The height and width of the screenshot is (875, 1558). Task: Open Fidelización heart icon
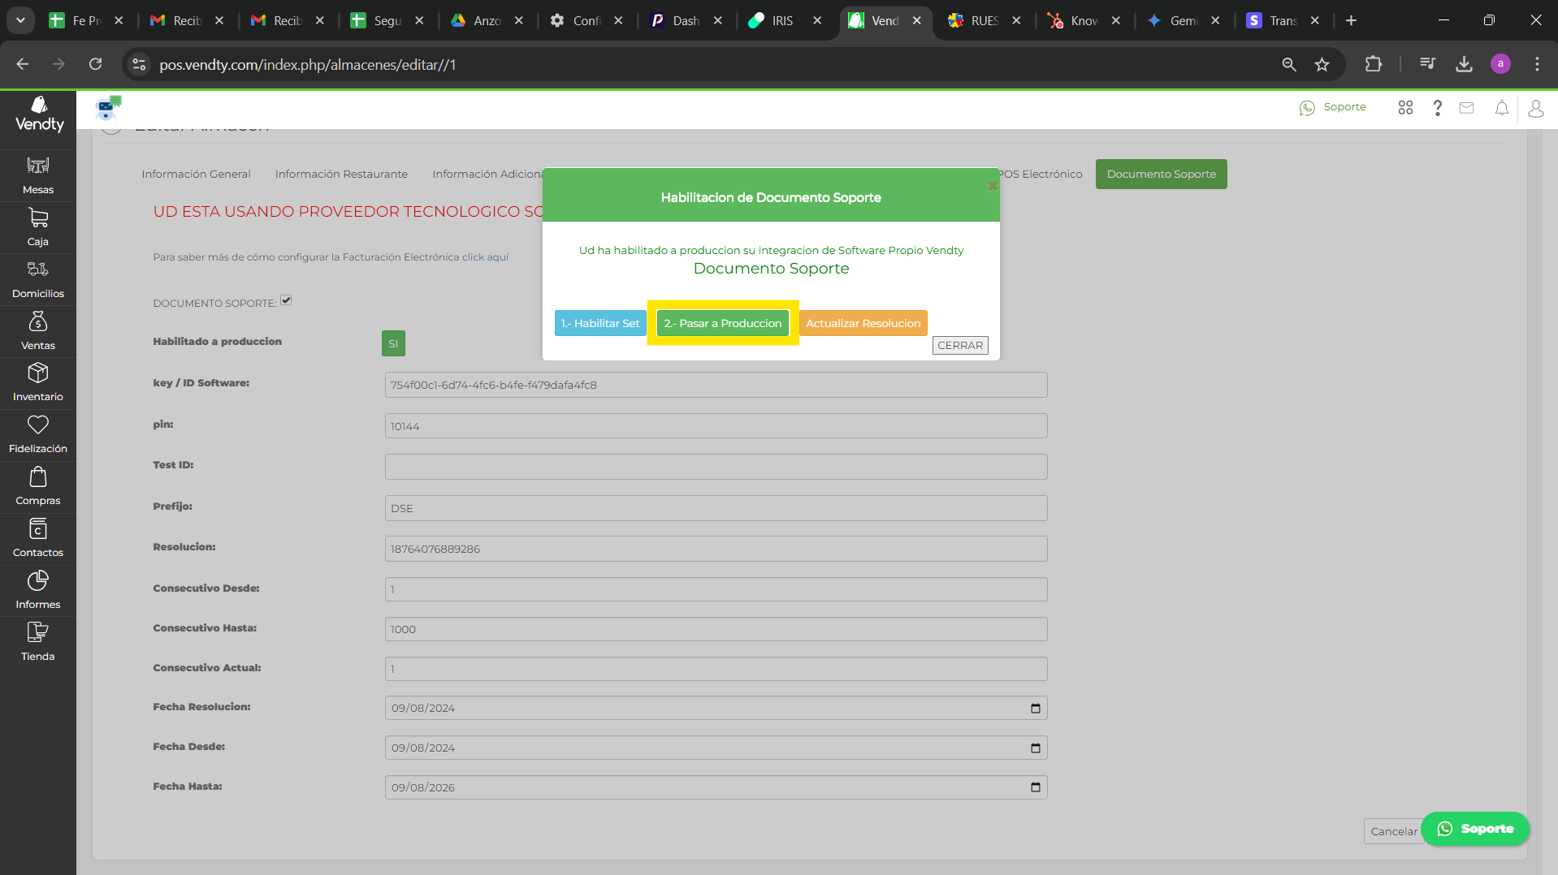[x=38, y=425]
